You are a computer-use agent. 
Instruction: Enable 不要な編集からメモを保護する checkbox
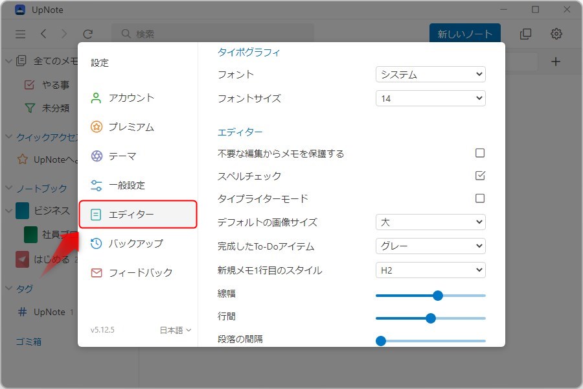tap(480, 153)
